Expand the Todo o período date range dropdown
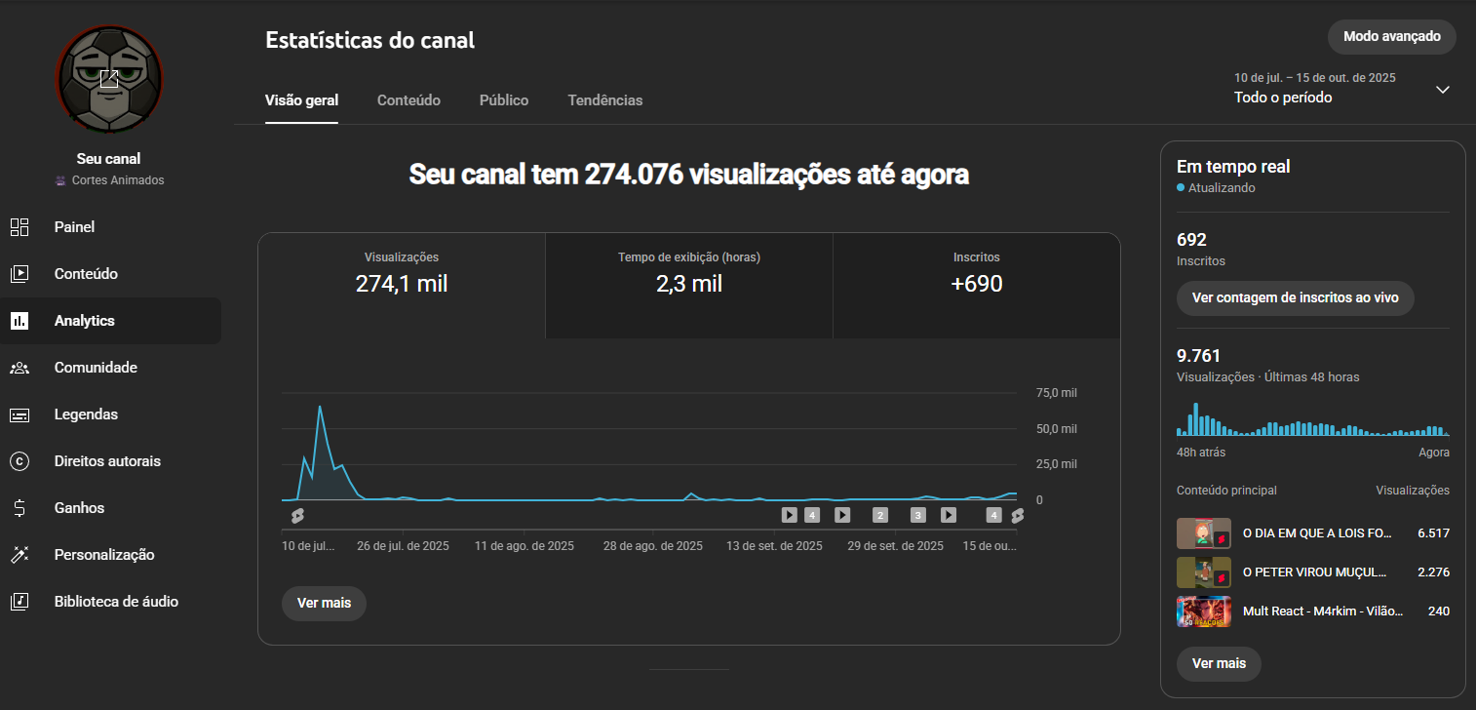Screen dimensions: 1476x710 [1443, 90]
